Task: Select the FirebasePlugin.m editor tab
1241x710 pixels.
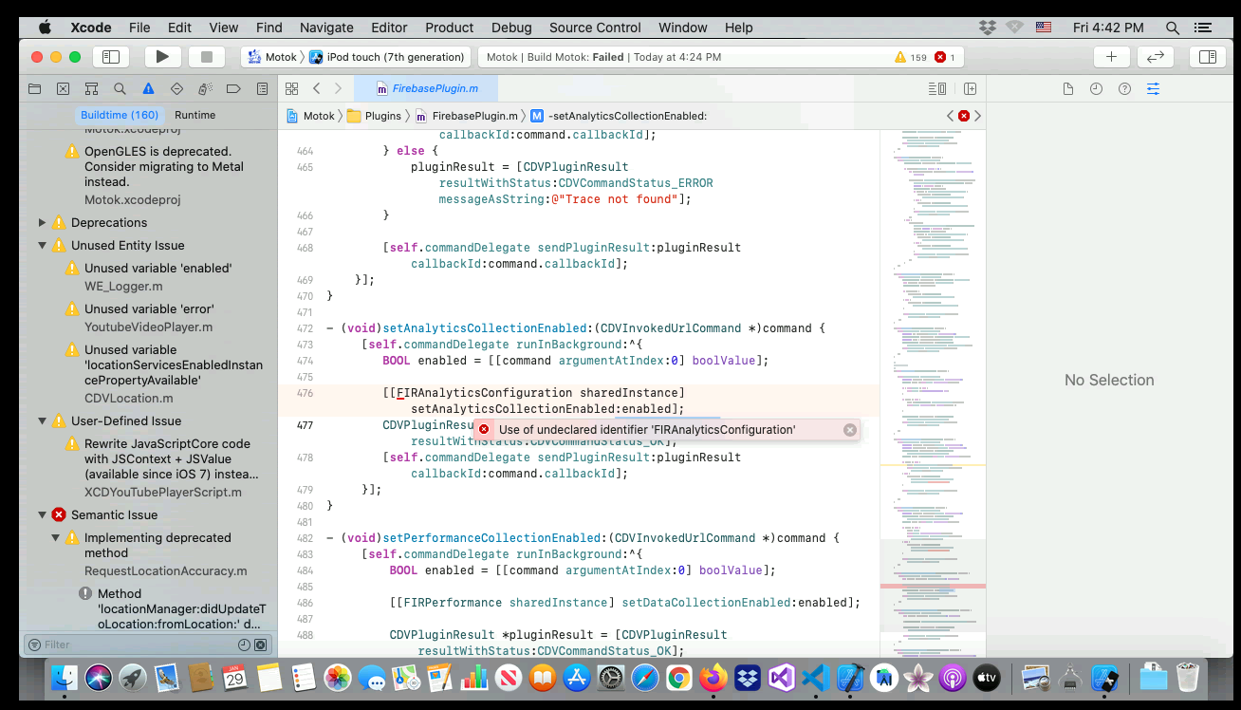Action: click(x=426, y=88)
